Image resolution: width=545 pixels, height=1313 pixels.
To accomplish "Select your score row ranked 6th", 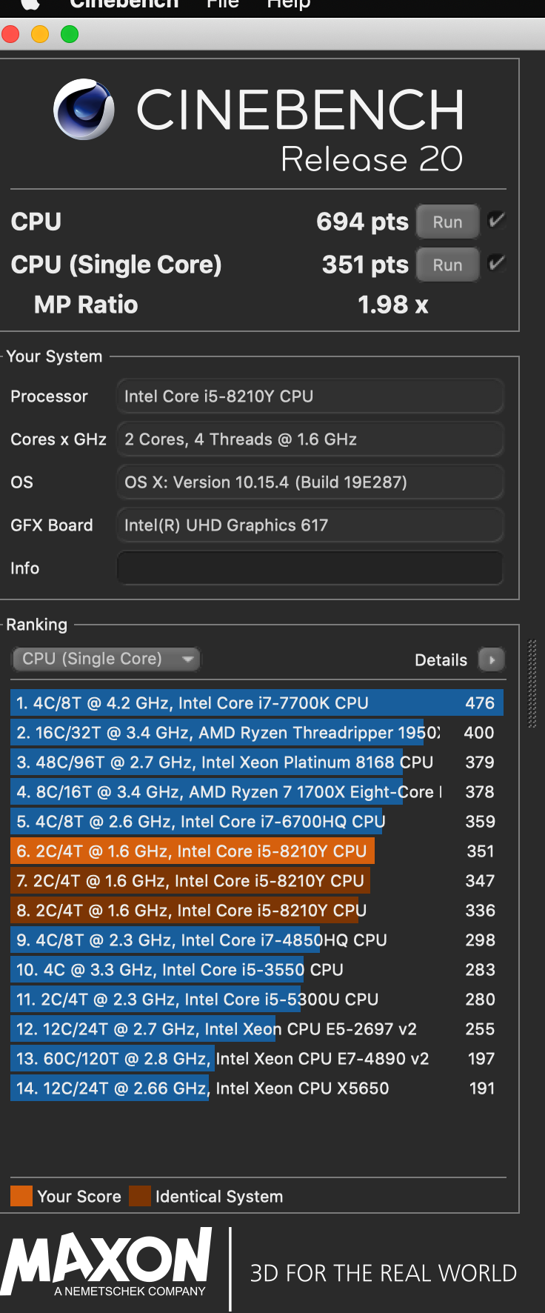I will tap(256, 851).
